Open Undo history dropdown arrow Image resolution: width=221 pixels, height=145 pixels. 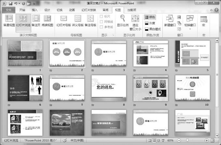(19, 4)
